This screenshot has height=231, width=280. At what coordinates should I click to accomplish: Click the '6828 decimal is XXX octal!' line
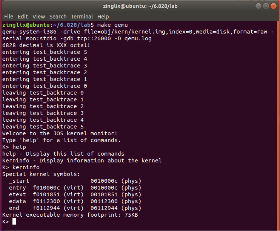pos(46,45)
